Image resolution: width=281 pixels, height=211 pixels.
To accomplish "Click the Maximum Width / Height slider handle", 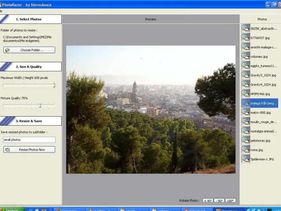I will pyautogui.click(x=54, y=85).
